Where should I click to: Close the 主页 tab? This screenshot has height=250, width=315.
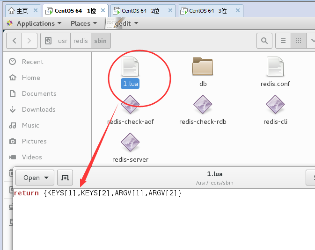pyautogui.click(x=36, y=10)
